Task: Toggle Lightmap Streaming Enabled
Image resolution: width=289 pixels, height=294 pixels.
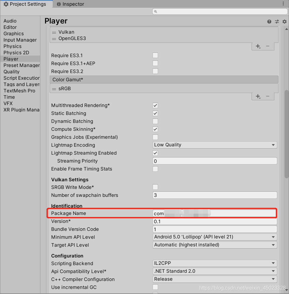Action: 155,153
